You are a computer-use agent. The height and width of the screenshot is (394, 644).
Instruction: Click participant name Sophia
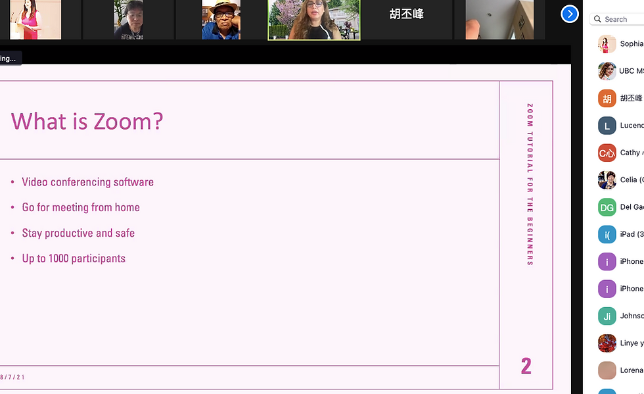click(x=632, y=43)
